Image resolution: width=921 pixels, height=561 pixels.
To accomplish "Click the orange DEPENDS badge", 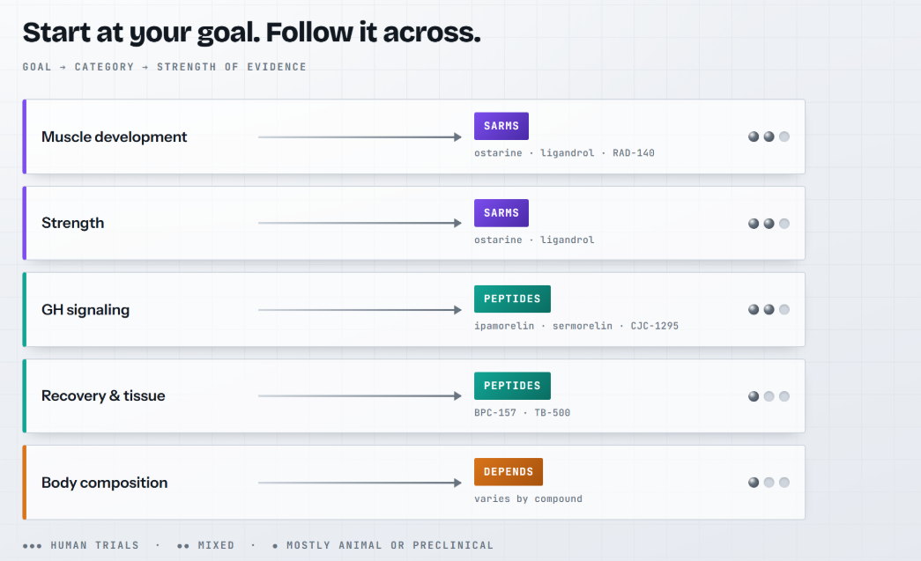I will point(508,472).
